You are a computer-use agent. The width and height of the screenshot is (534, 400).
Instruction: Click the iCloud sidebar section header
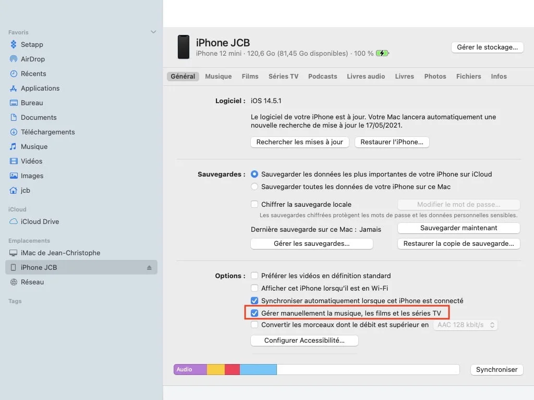[x=17, y=209]
